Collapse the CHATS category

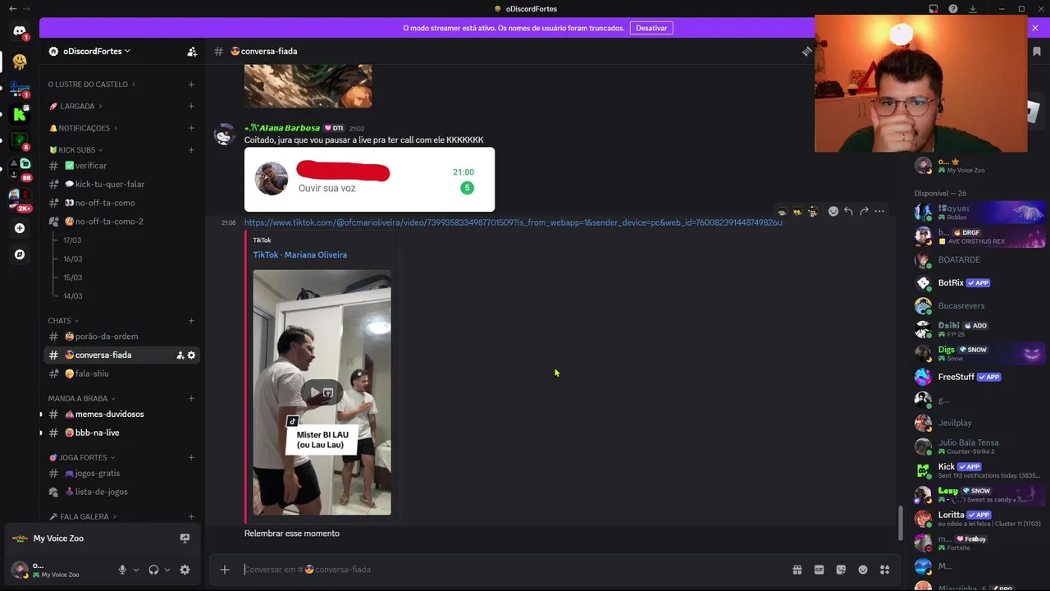click(63, 321)
